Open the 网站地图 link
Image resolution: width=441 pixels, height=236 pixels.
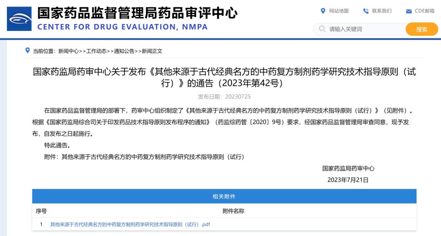coord(339,11)
